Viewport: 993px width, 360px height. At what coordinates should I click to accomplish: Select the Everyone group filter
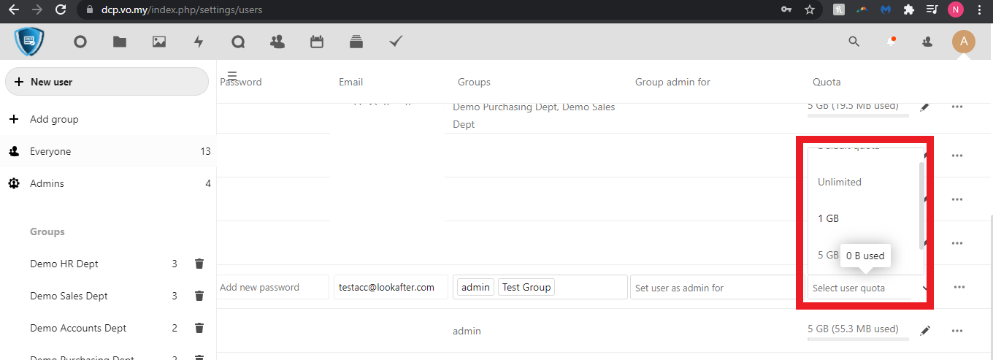click(x=50, y=151)
